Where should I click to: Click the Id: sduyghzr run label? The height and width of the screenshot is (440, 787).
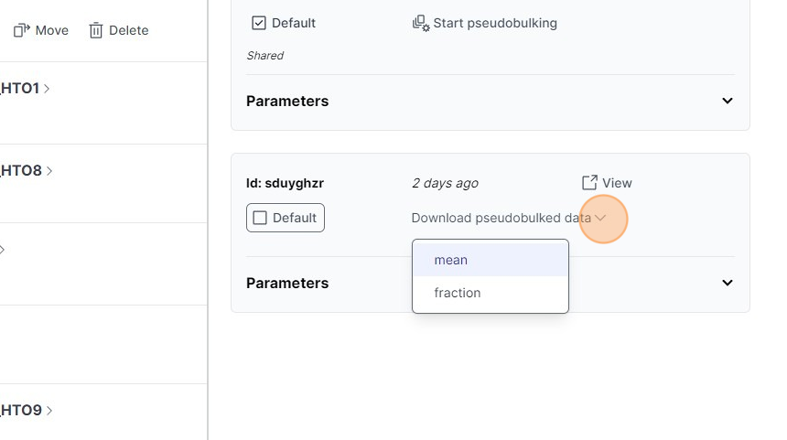[x=285, y=183]
